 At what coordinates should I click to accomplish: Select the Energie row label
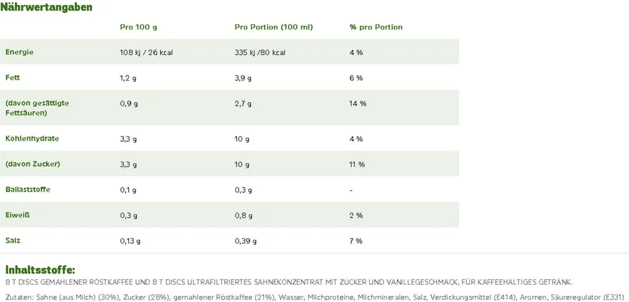click(x=19, y=52)
